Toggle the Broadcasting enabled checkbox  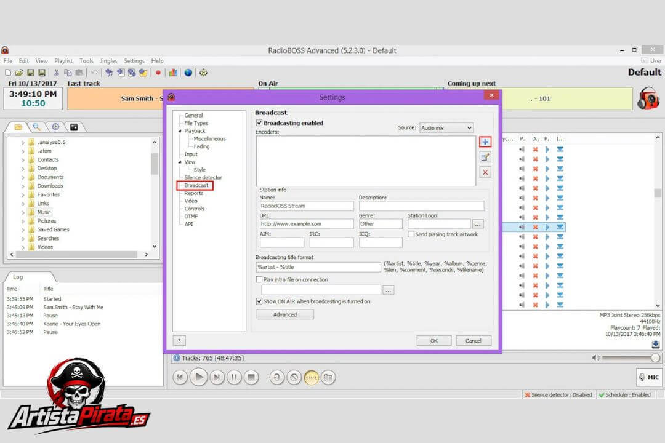click(x=259, y=122)
